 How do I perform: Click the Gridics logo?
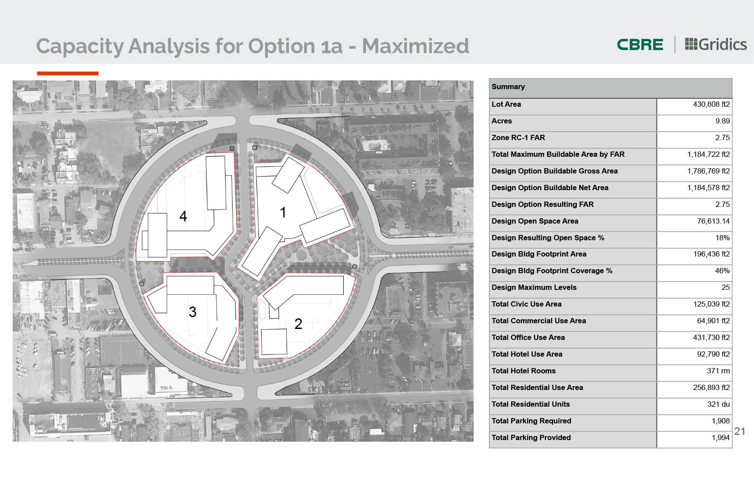pyautogui.click(x=716, y=44)
